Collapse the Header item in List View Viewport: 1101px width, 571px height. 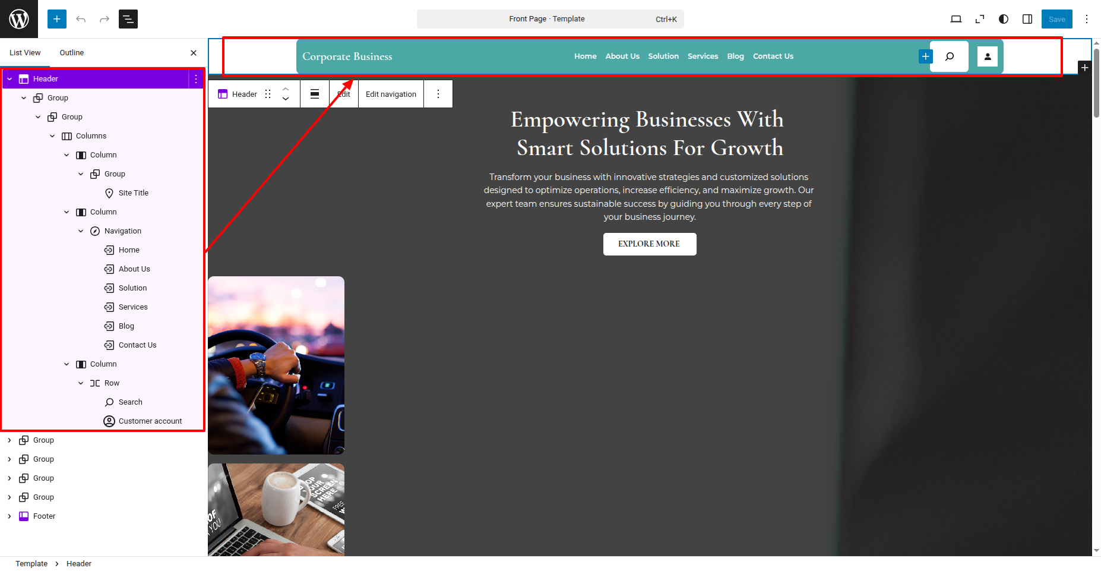pos(10,78)
